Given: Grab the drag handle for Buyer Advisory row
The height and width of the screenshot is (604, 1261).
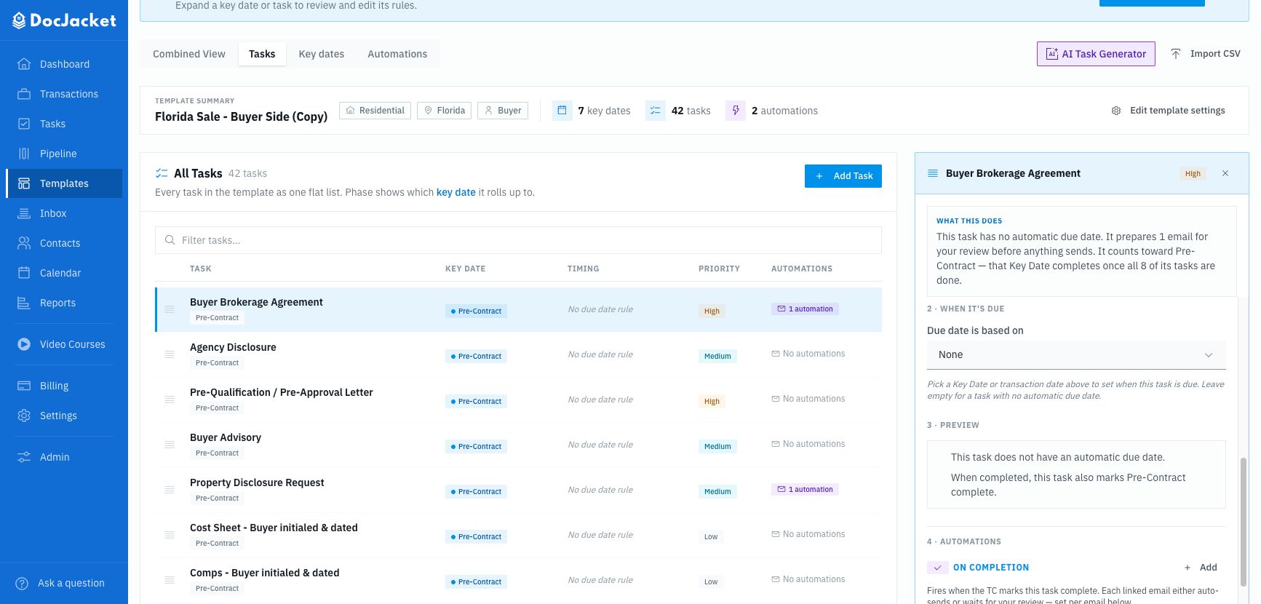Looking at the screenshot, I should [170, 445].
